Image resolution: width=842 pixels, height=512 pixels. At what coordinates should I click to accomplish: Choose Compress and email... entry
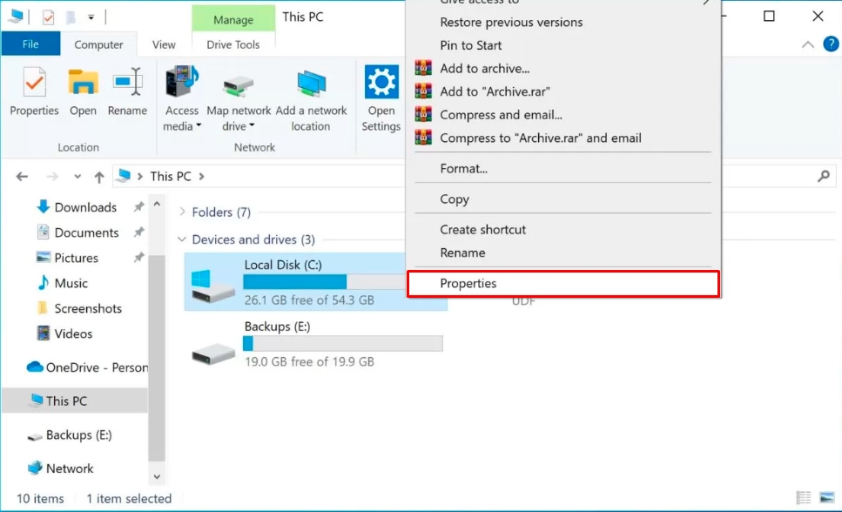(x=563, y=114)
